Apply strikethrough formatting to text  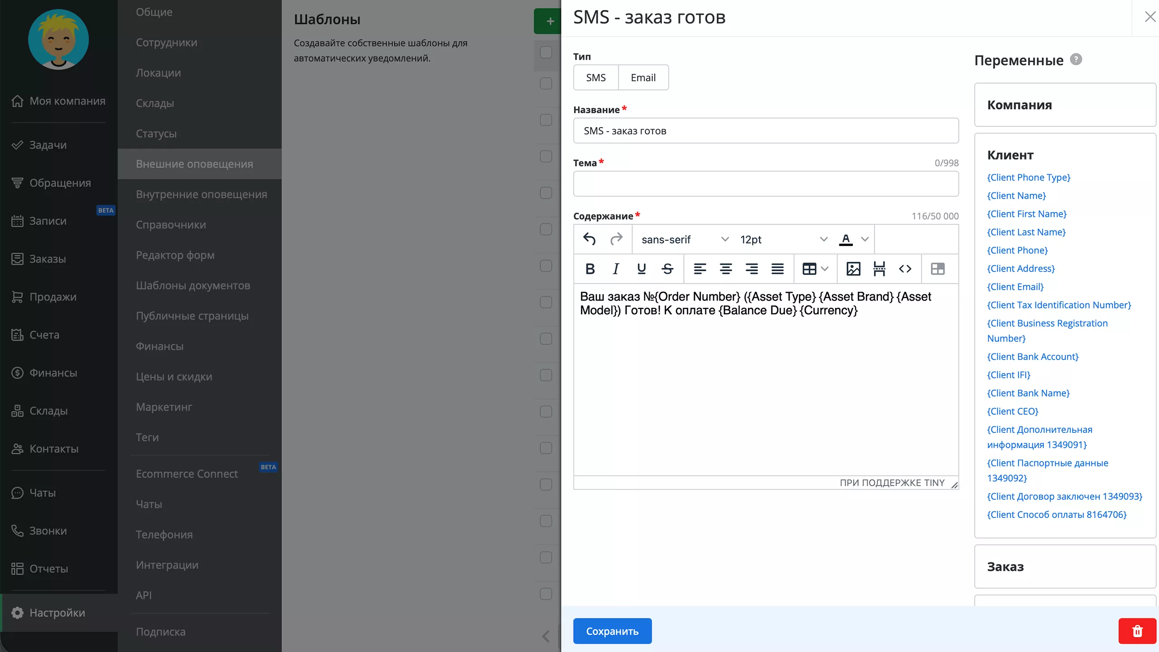[x=667, y=269]
